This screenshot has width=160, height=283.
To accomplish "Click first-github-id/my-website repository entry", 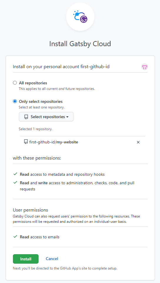I will (54, 142).
